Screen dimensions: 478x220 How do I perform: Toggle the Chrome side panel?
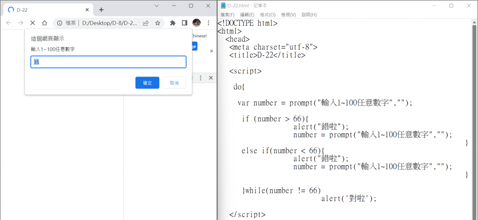click(x=184, y=23)
